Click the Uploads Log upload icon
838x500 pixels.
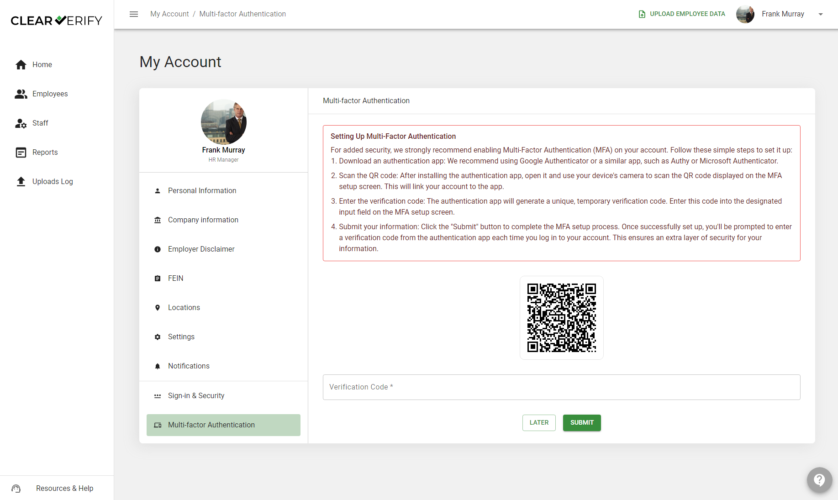[21, 182]
